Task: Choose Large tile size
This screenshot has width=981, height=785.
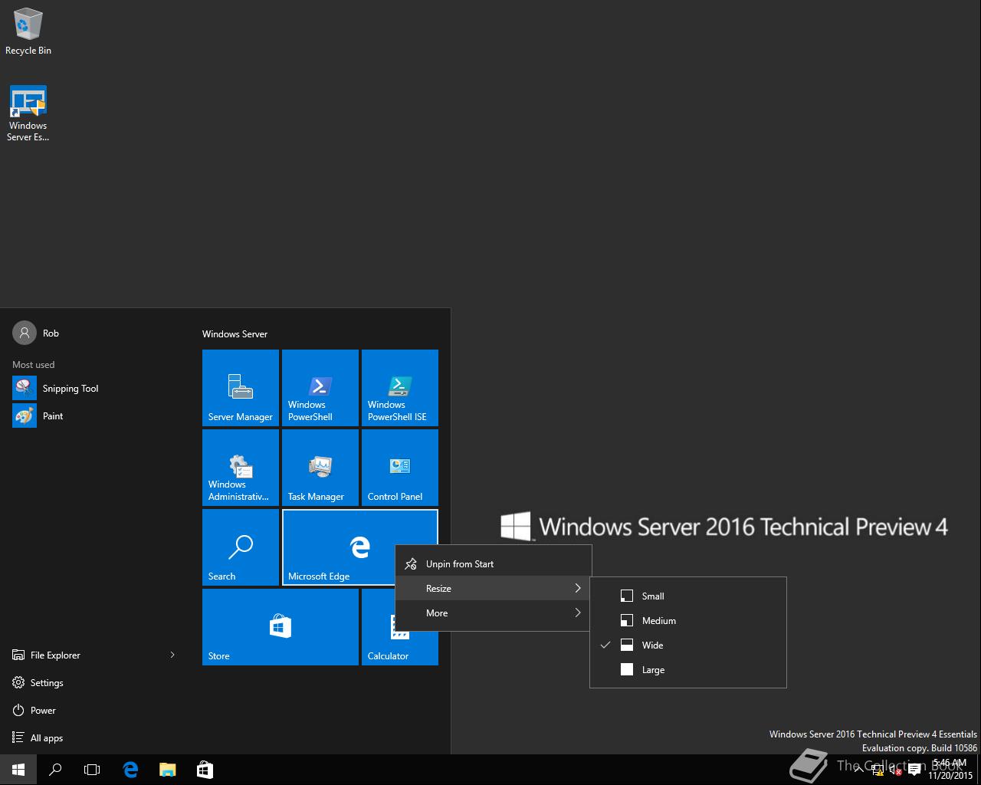Action: coord(688,669)
